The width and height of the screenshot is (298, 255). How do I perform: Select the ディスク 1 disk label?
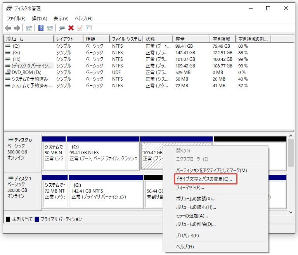coord(23,179)
